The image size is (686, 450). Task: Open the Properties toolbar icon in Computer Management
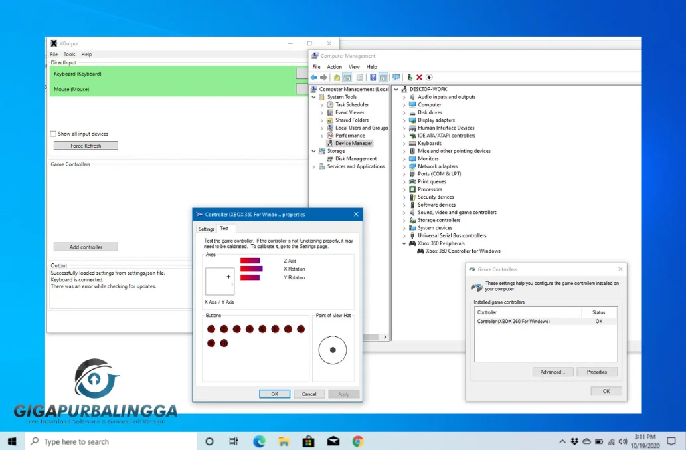click(x=361, y=77)
